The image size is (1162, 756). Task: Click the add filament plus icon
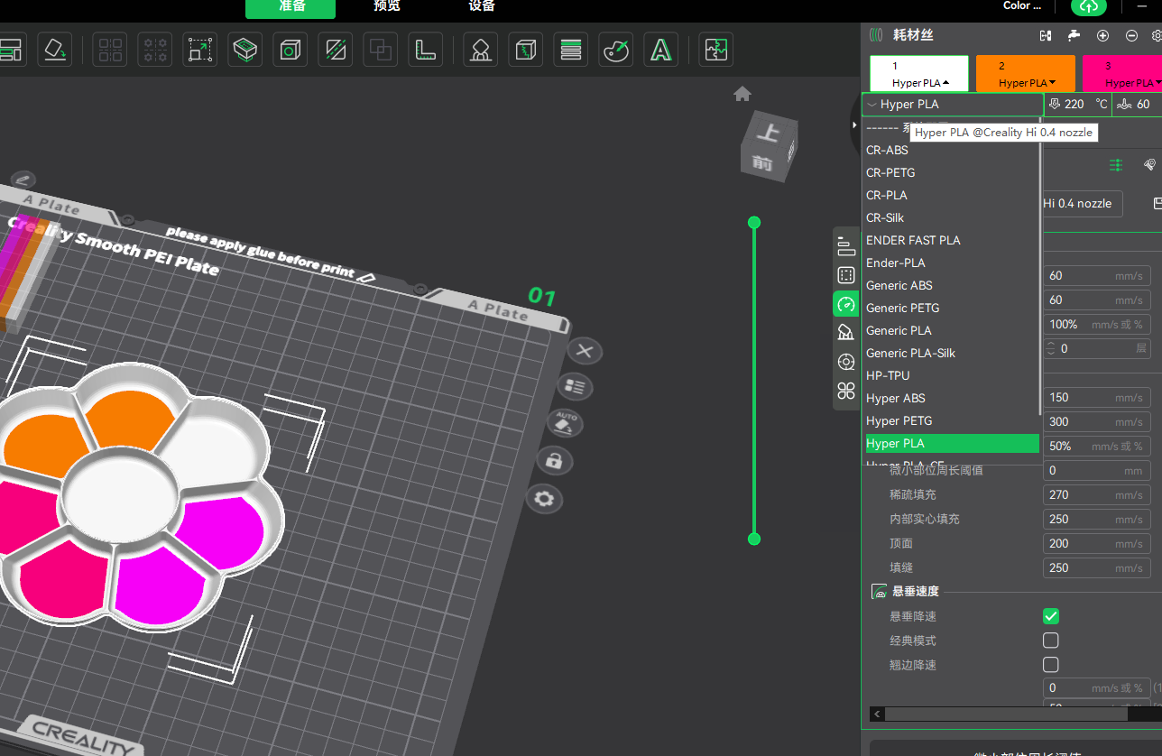[1102, 35]
